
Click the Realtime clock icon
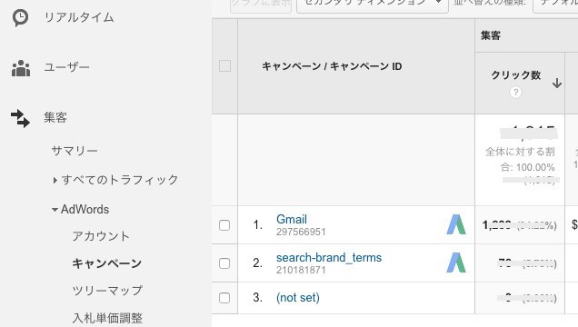[20, 17]
